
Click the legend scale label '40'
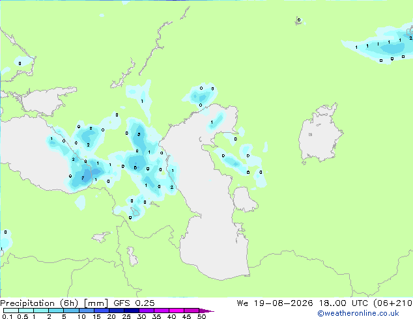pyautogui.click(x=171, y=316)
